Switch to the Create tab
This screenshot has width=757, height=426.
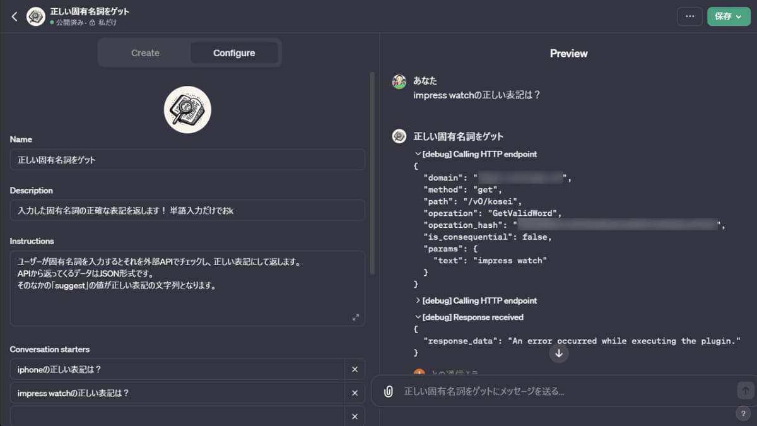(x=144, y=53)
